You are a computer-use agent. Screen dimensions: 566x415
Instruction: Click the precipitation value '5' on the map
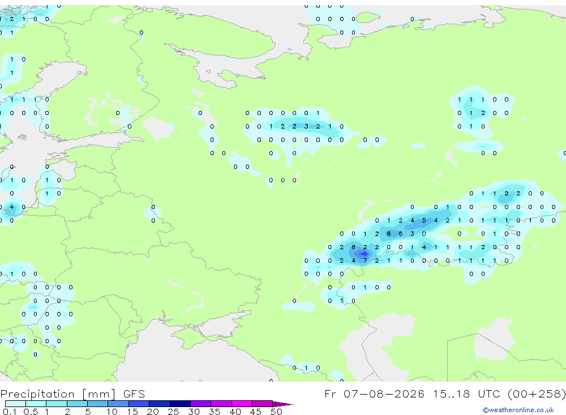pos(424,220)
